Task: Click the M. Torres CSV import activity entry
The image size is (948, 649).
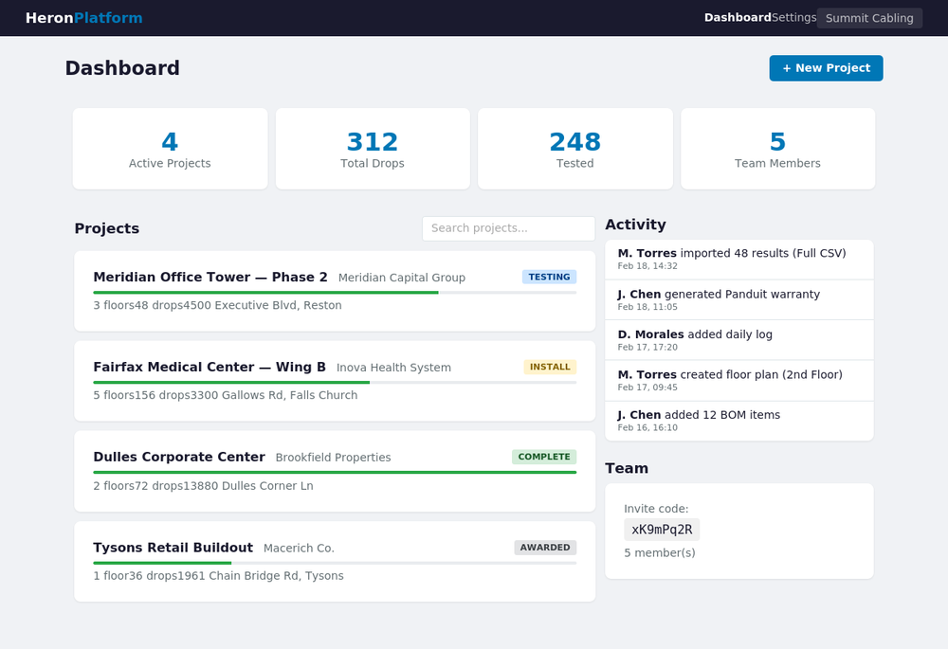Action: pyautogui.click(x=739, y=259)
